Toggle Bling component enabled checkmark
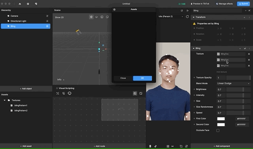Screen dimensions: 253x149 click(245, 48)
